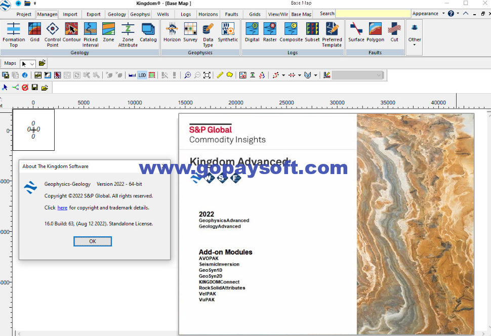Switch to the Wells tab
Screen dimensions: 491x336
click(x=163, y=14)
